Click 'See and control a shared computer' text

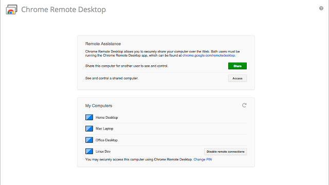(x=112, y=78)
